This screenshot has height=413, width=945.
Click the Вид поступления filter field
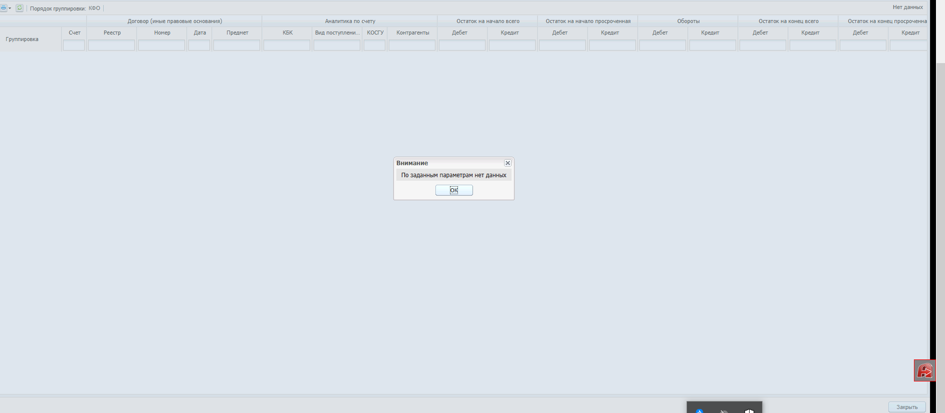click(337, 45)
